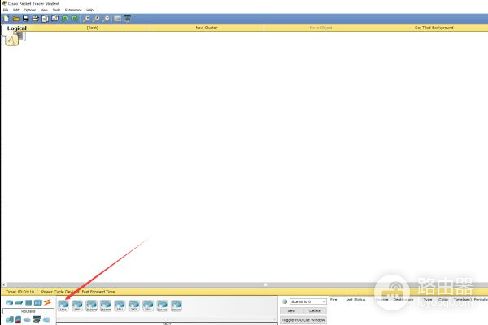Click the Last Status column header
Viewport: 488px width, 325px height.
tap(355, 300)
